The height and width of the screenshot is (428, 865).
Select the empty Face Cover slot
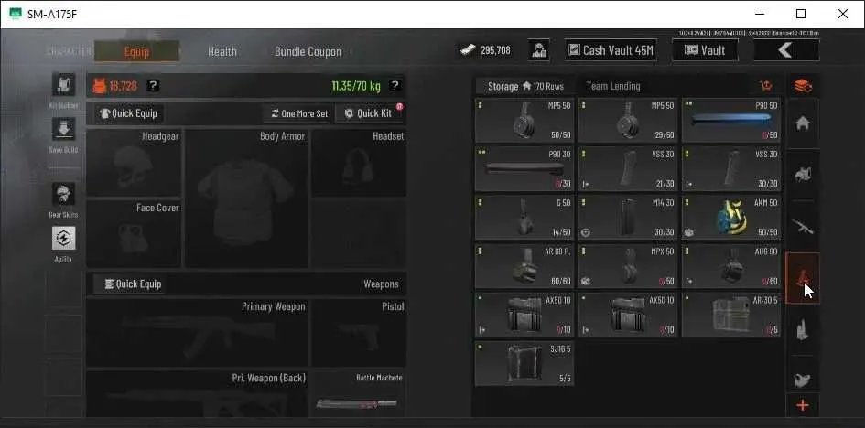(x=134, y=233)
